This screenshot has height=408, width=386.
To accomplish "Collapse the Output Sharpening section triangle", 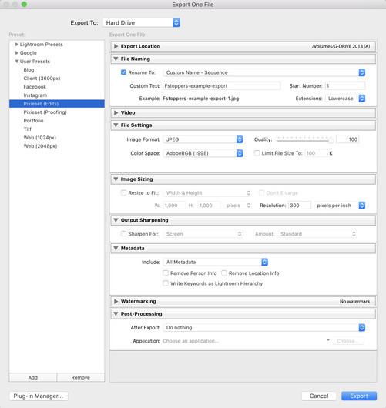I will (116, 220).
